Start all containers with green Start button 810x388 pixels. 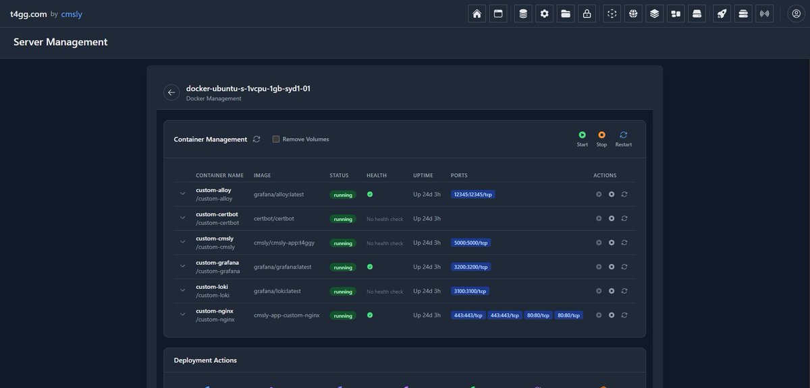tap(582, 139)
